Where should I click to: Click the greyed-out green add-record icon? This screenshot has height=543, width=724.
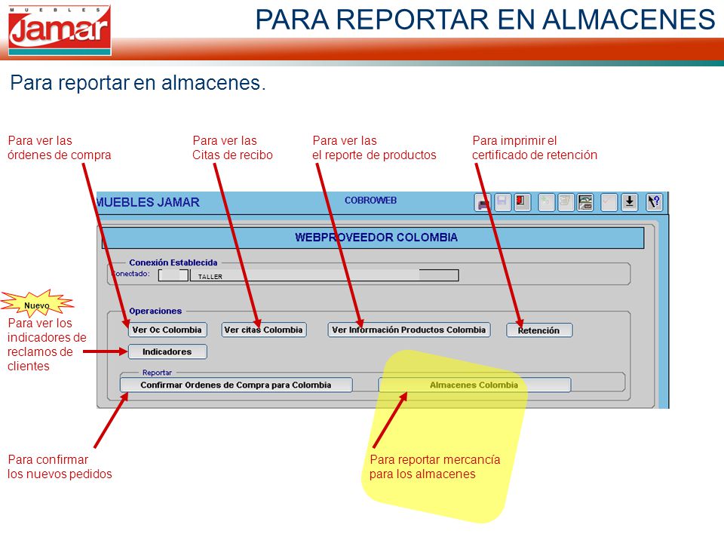(x=547, y=202)
